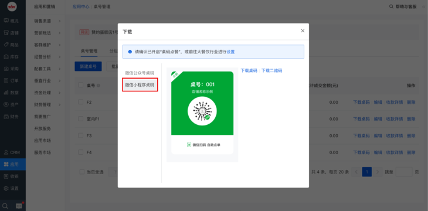Toggle the header select-all checkbox beside 桌号
The width and height of the screenshot is (428, 211).
pos(81,85)
